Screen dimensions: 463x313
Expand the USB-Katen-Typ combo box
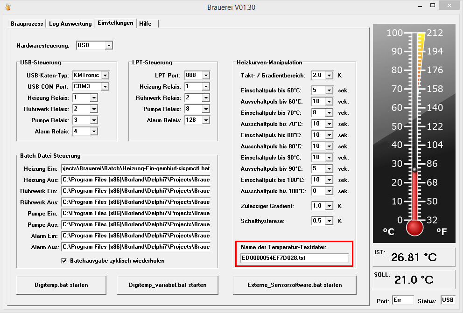(x=105, y=76)
